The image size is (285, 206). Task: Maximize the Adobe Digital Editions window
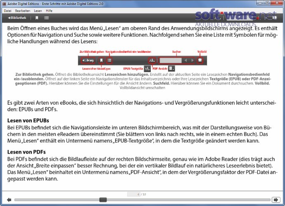point(267,3)
